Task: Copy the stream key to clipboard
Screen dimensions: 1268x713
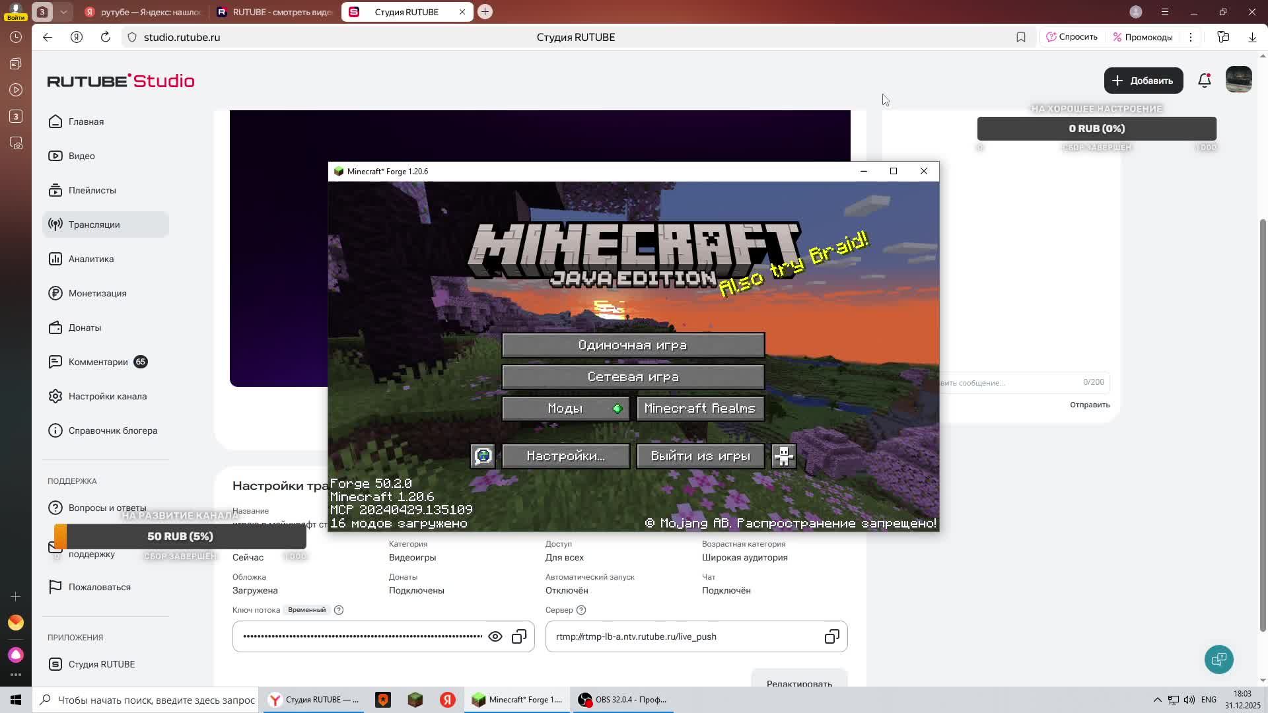Action: point(519,636)
